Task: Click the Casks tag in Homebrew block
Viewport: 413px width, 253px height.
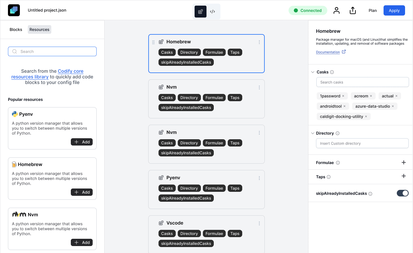Action: tap(167, 52)
